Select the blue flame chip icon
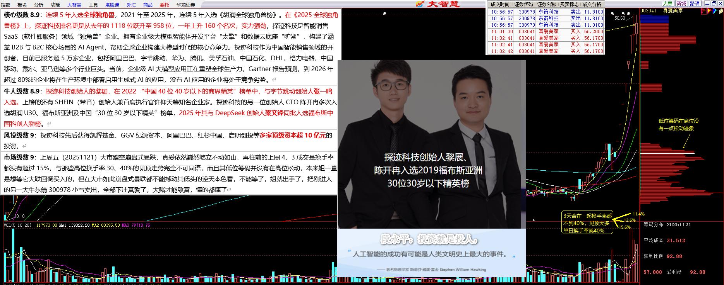This screenshot has width=724, height=285. [x=715, y=11]
